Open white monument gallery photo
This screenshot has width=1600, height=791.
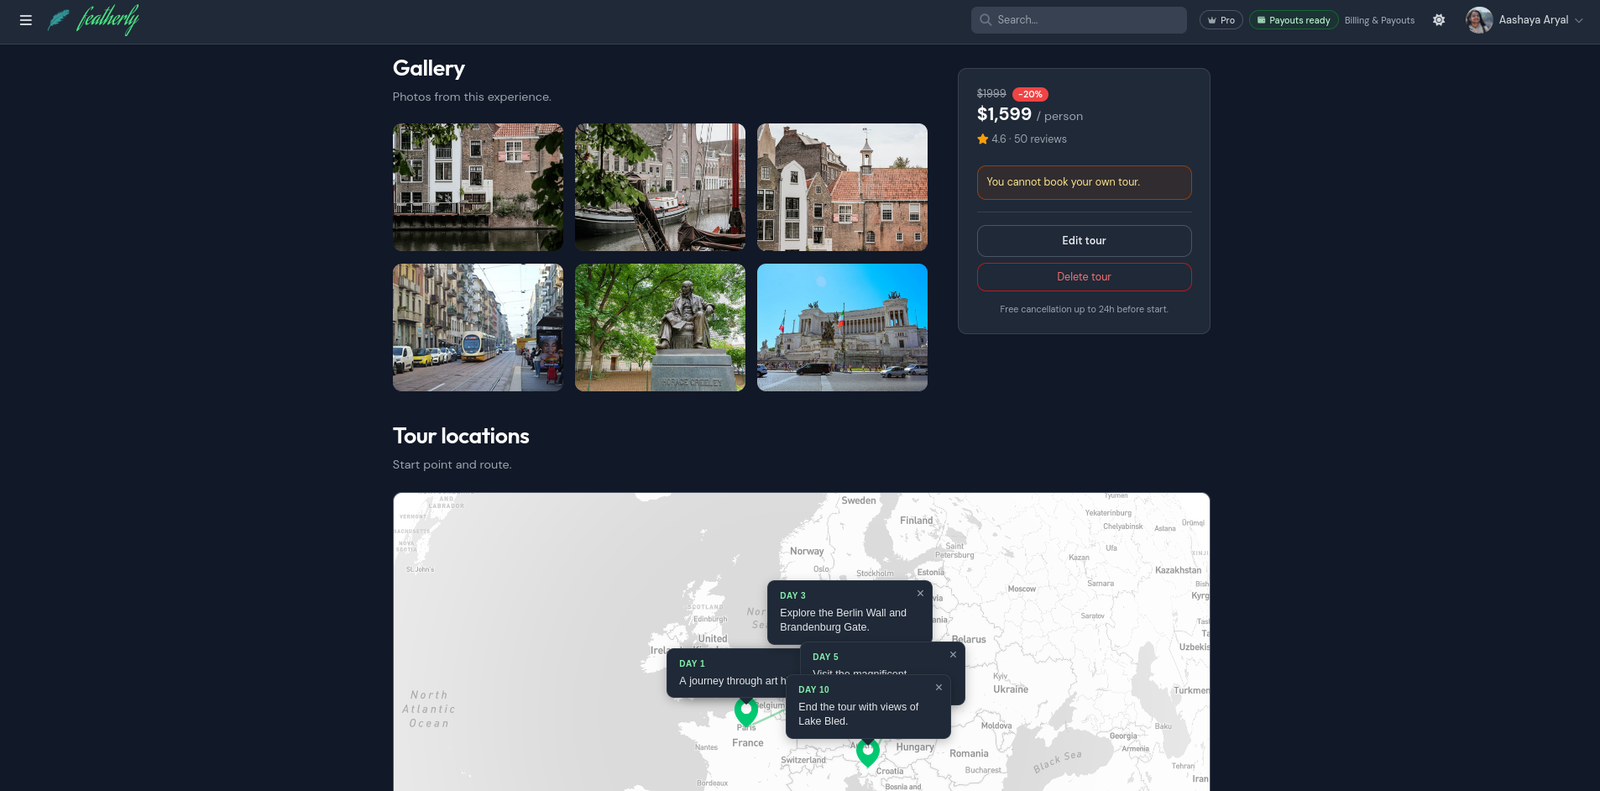click(x=842, y=327)
